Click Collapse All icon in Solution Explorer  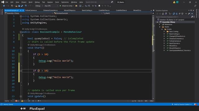179,14
